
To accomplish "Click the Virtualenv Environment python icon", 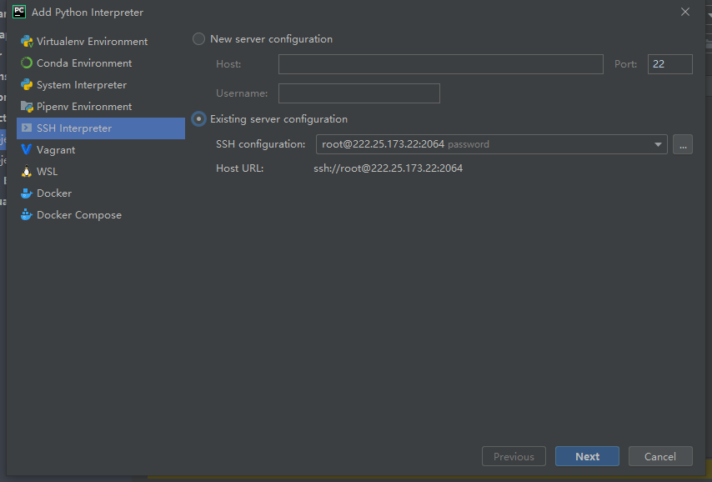I will tap(27, 42).
